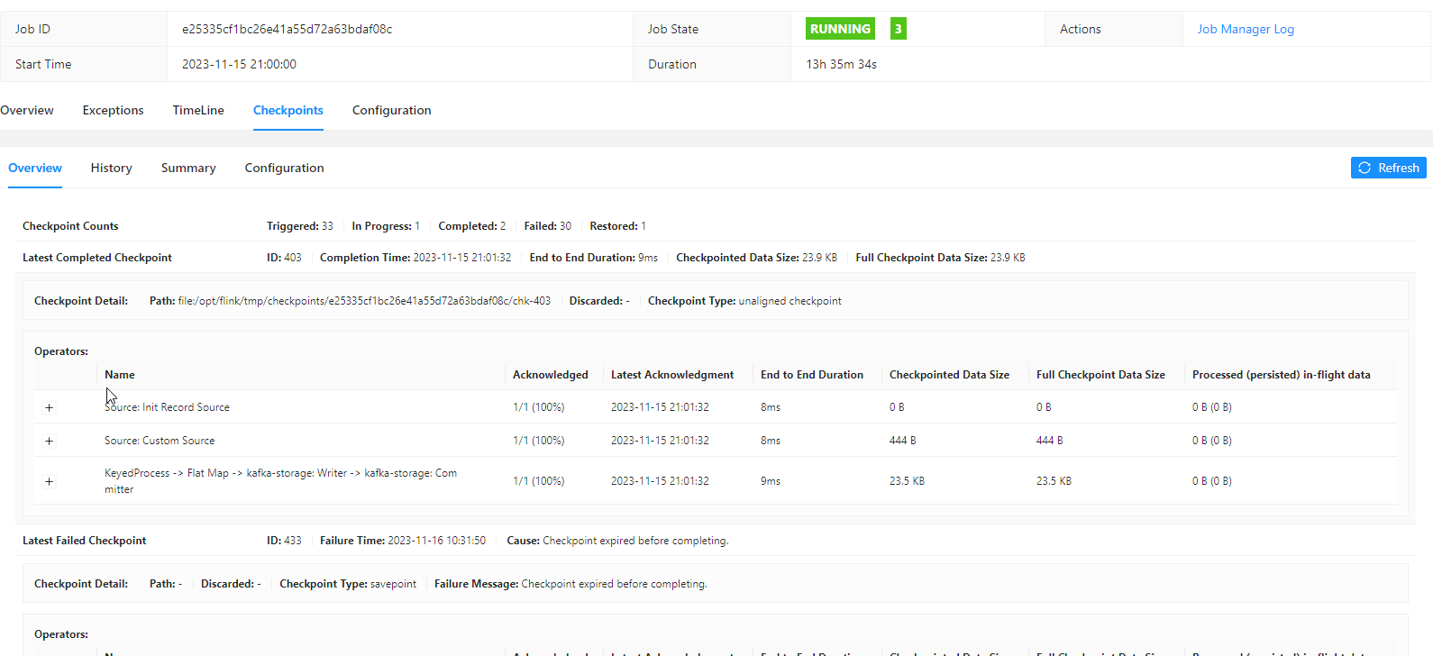
Task: Click the Completion Time 2023-11-15 21:01:32
Action: pyautogui.click(x=415, y=258)
